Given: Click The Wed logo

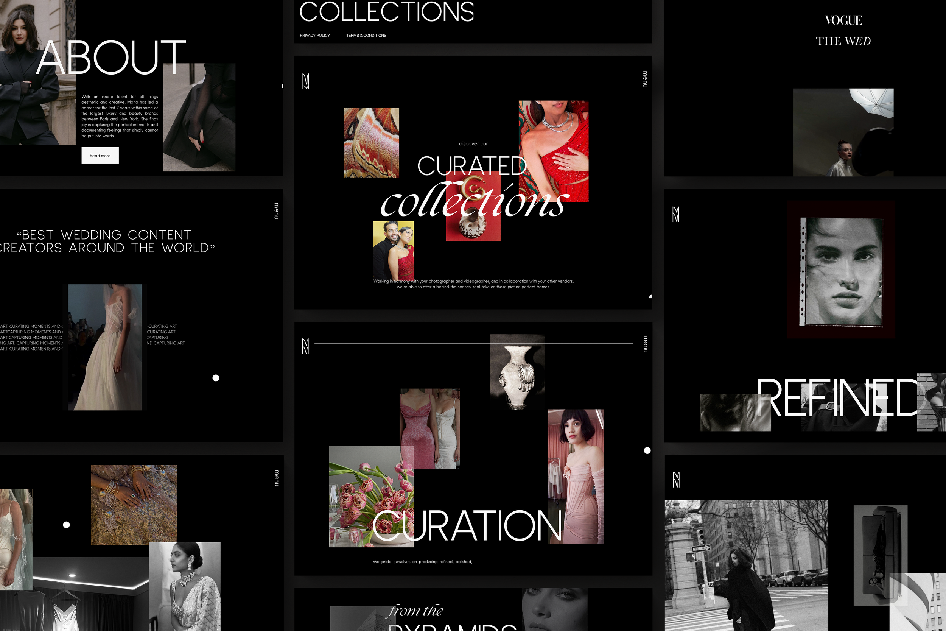Looking at the screenshot, I should coord(843,41).
